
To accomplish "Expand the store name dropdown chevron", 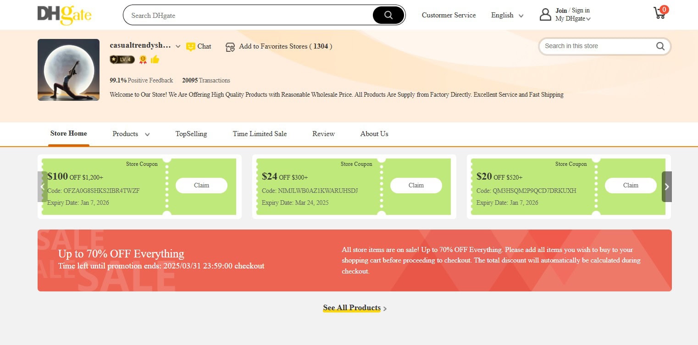I will [x=178, y=46].
